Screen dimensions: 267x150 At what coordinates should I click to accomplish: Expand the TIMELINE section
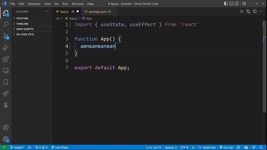32,24
